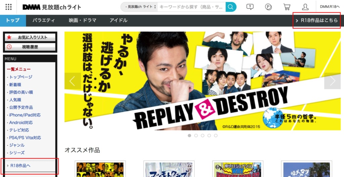Click the DMM 見放題chライト logo
344x177 pixels.
point(52,7)
